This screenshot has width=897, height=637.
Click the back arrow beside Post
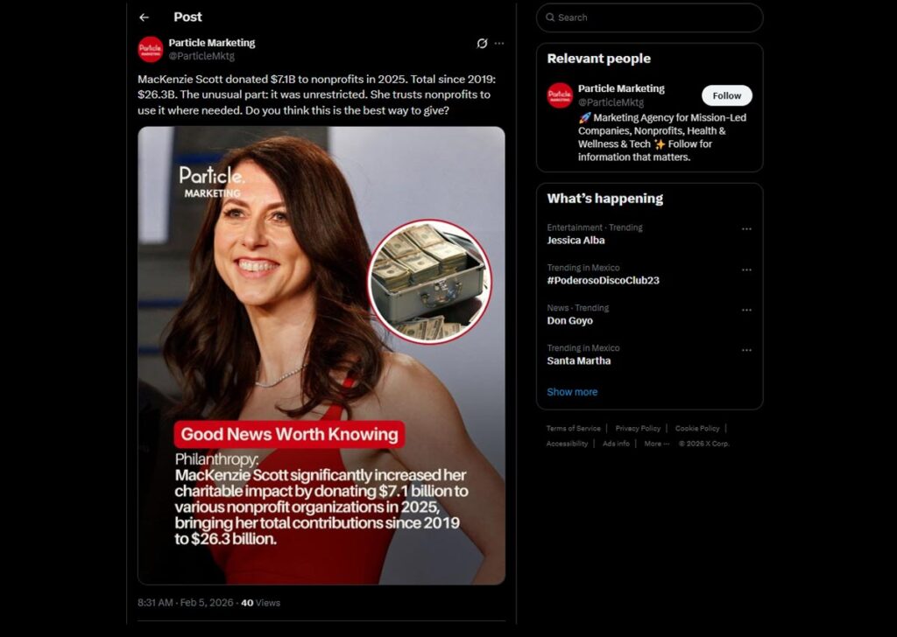pyautogui.click(x=145, y=17)
